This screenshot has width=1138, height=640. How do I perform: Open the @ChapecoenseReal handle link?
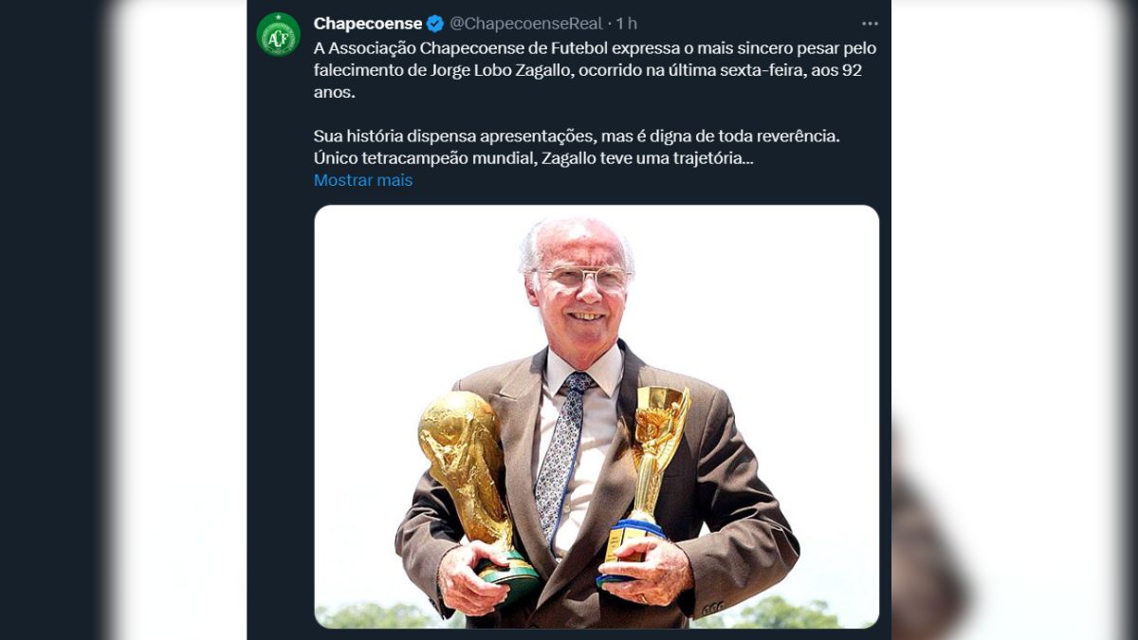525,24
